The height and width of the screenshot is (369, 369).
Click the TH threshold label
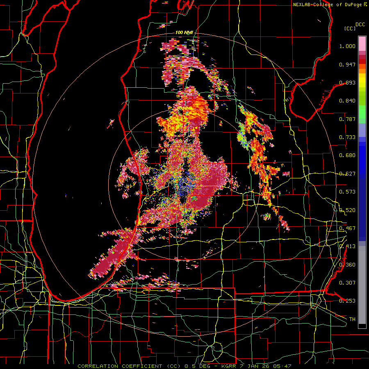click(x=352, y=319)
